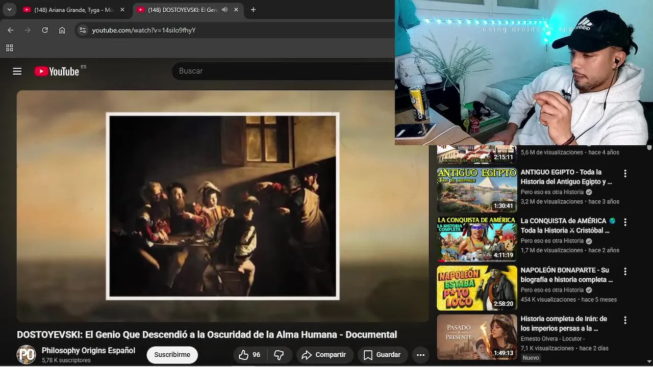
Task: Open La CONQUISTA de AMÉRICA thumbnail
Action: [477, 239]
